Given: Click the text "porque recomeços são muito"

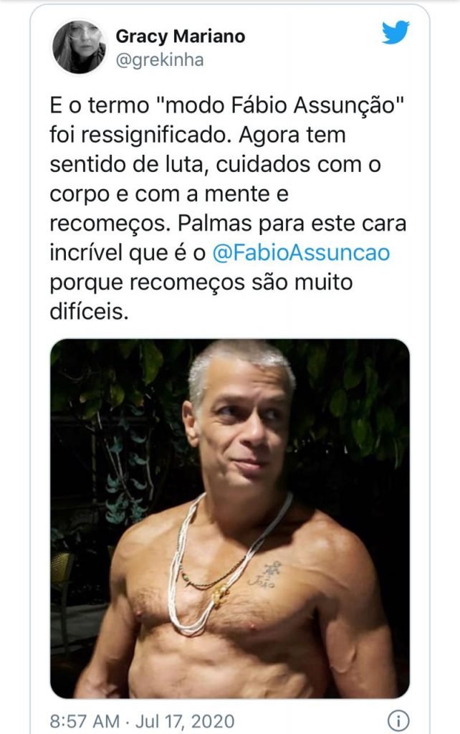Looking at the screenshot, I should [201, 282].
